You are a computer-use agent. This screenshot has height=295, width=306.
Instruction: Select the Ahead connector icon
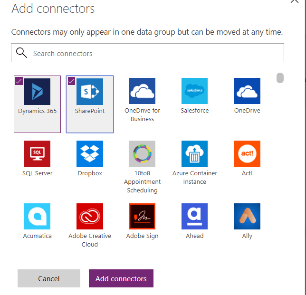(194, 216)
